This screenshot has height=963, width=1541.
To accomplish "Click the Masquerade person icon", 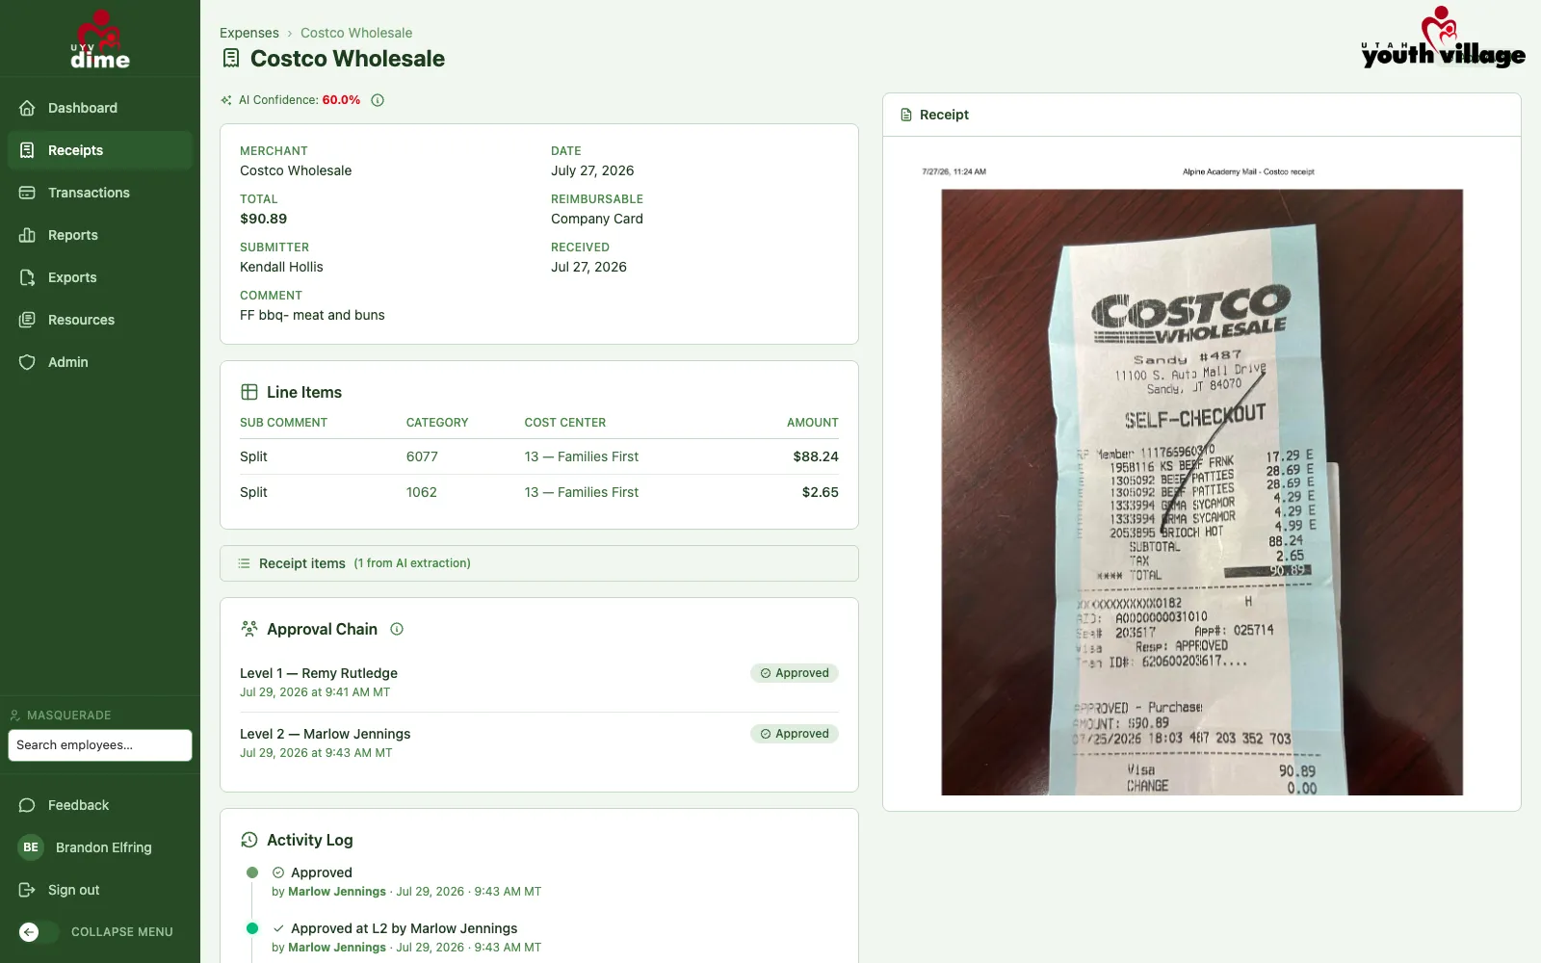I will [x=14, y=716].
